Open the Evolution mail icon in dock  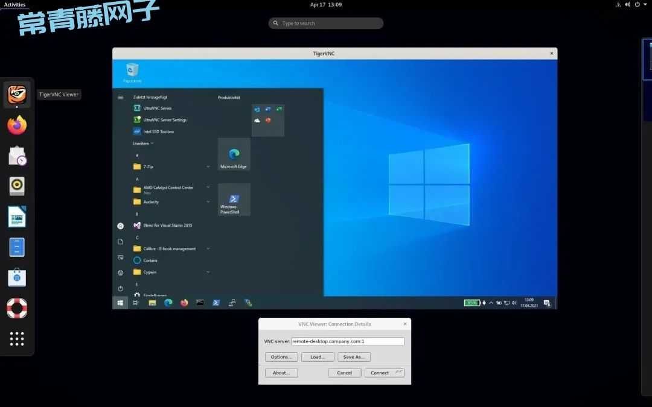click(17, 156)
